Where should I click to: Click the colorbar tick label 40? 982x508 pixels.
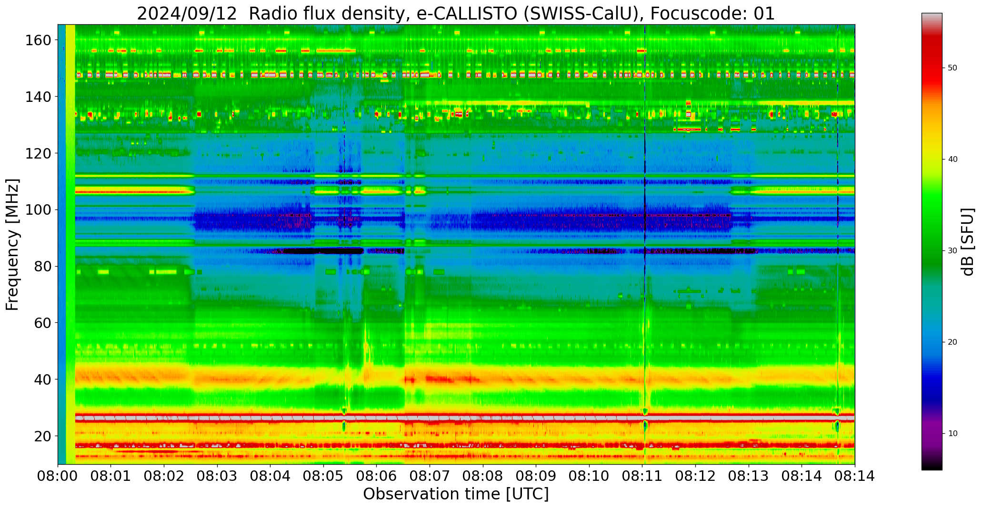(952, 159)
